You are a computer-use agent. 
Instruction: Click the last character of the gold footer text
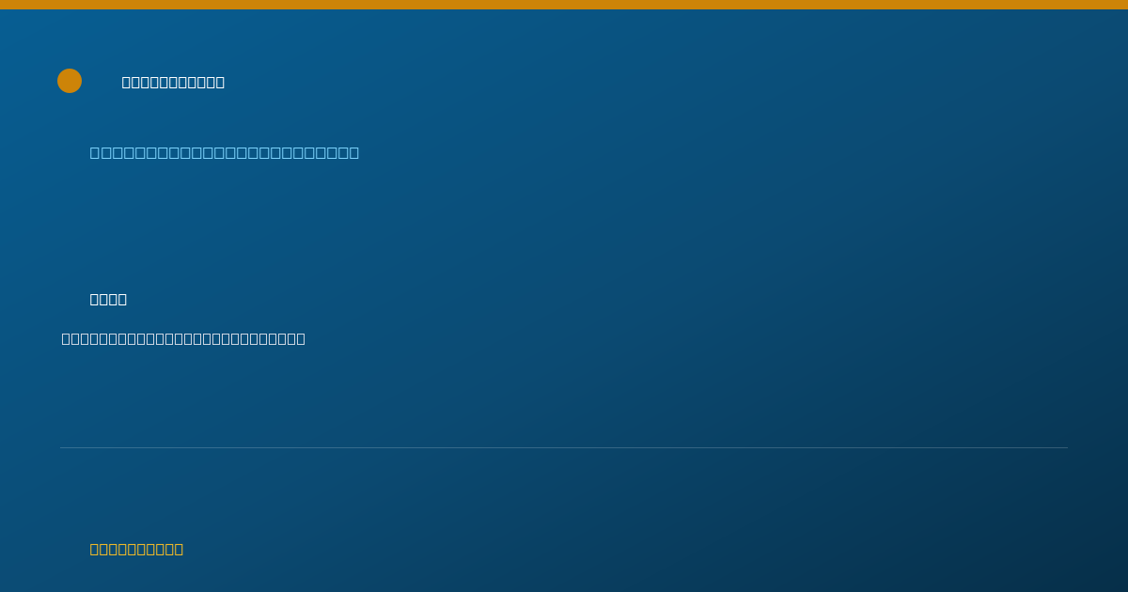(x=179, y=549)
